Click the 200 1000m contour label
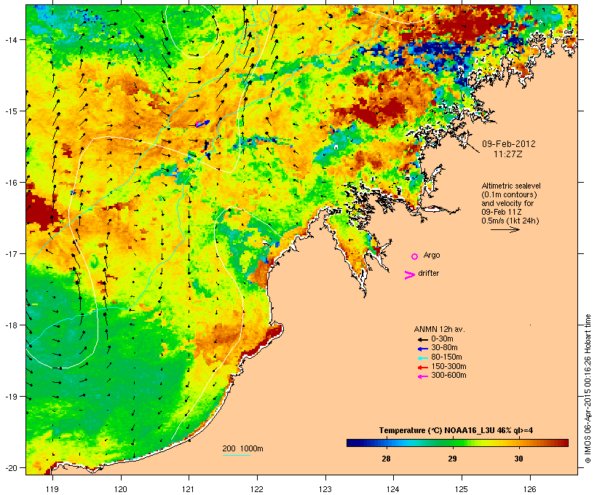 point(242,448)
